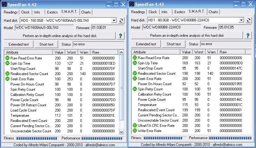
Task: Expand the HD1 80.0GB hard disk dropdown
Action: click(x=241, y=20)
